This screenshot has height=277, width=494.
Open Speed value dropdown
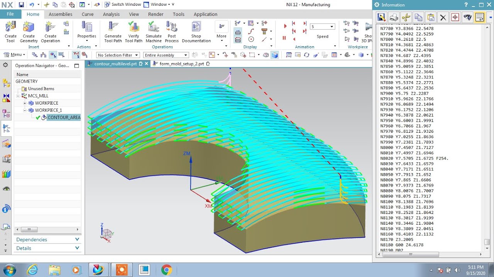click(x=332, y=27)
